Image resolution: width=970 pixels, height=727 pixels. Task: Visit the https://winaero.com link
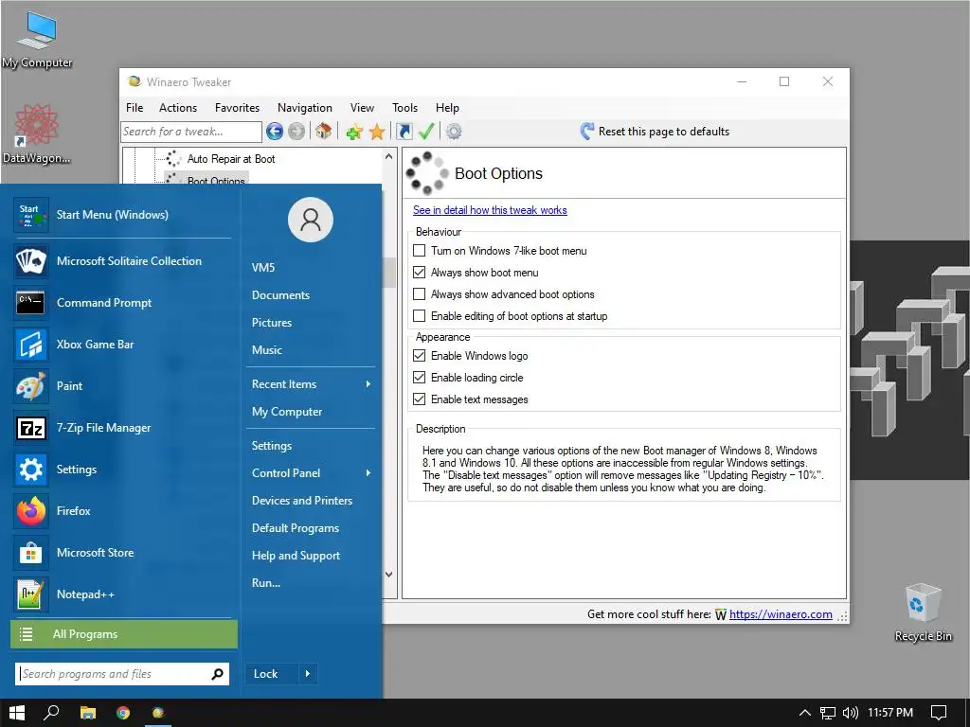(x=781, y=613)
